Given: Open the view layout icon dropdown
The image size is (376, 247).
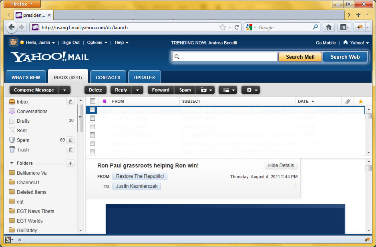Looking at the screenshot, I should click(x=228, y=90).
